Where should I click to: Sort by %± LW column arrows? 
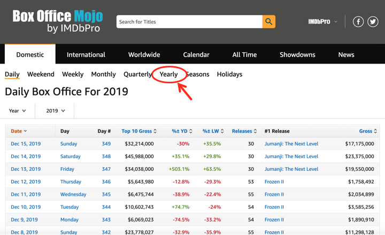tap(222, 131)
